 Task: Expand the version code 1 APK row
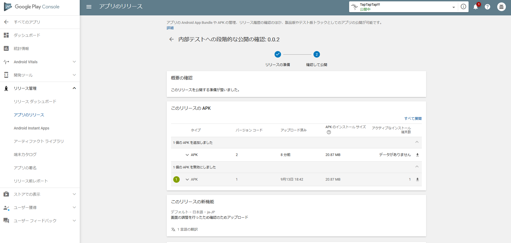(187, 179)
